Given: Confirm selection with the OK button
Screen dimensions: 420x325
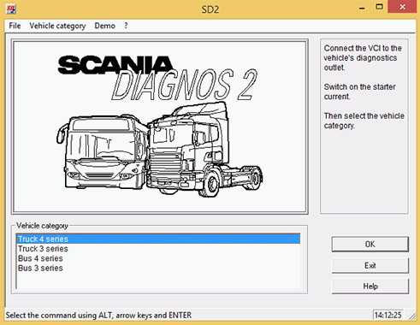Looking at the screenshot, I should (370, 245).
